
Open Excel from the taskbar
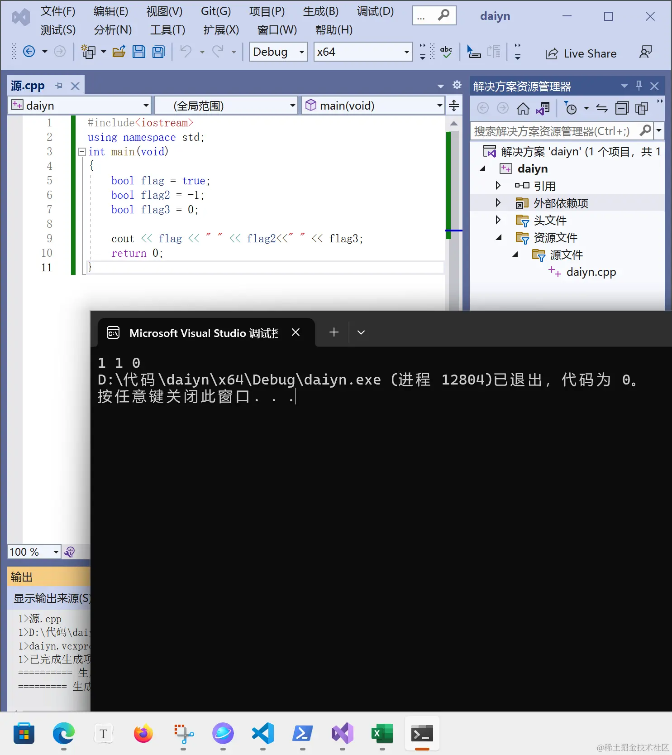click(x=382, y=733)
